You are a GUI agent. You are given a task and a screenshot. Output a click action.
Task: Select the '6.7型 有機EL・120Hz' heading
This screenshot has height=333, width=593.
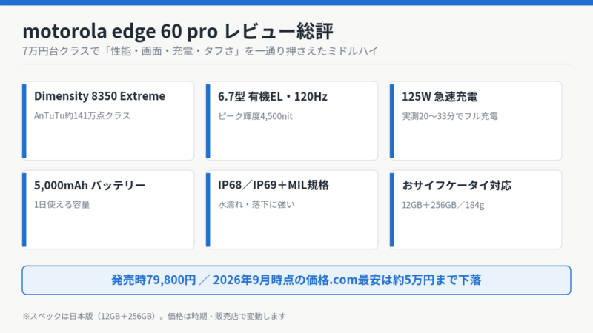click(x=272, y=97)
